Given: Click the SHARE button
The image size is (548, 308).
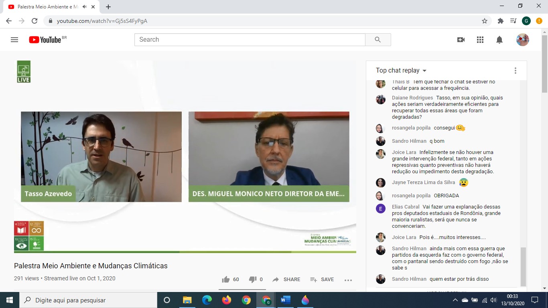Looking at the screenshot, I should (286, 280).
